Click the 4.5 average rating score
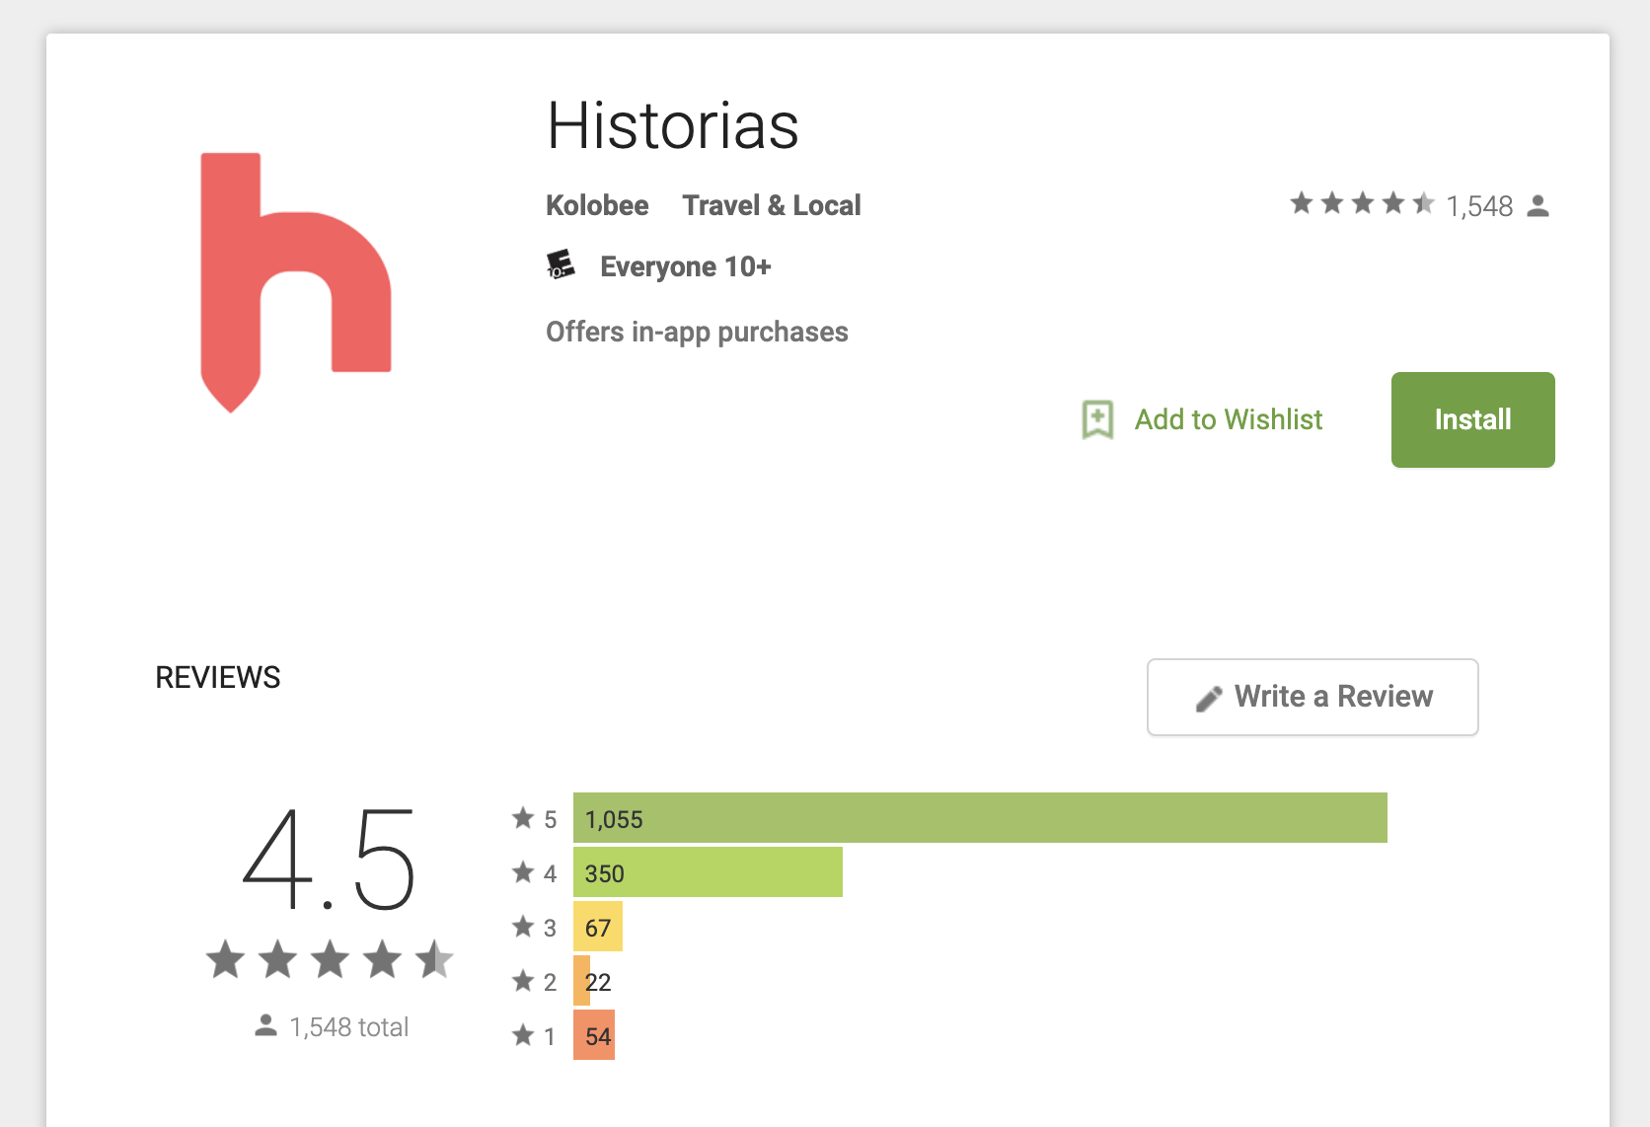The width and height of the screenshot is (1650, 1127). 330,859
